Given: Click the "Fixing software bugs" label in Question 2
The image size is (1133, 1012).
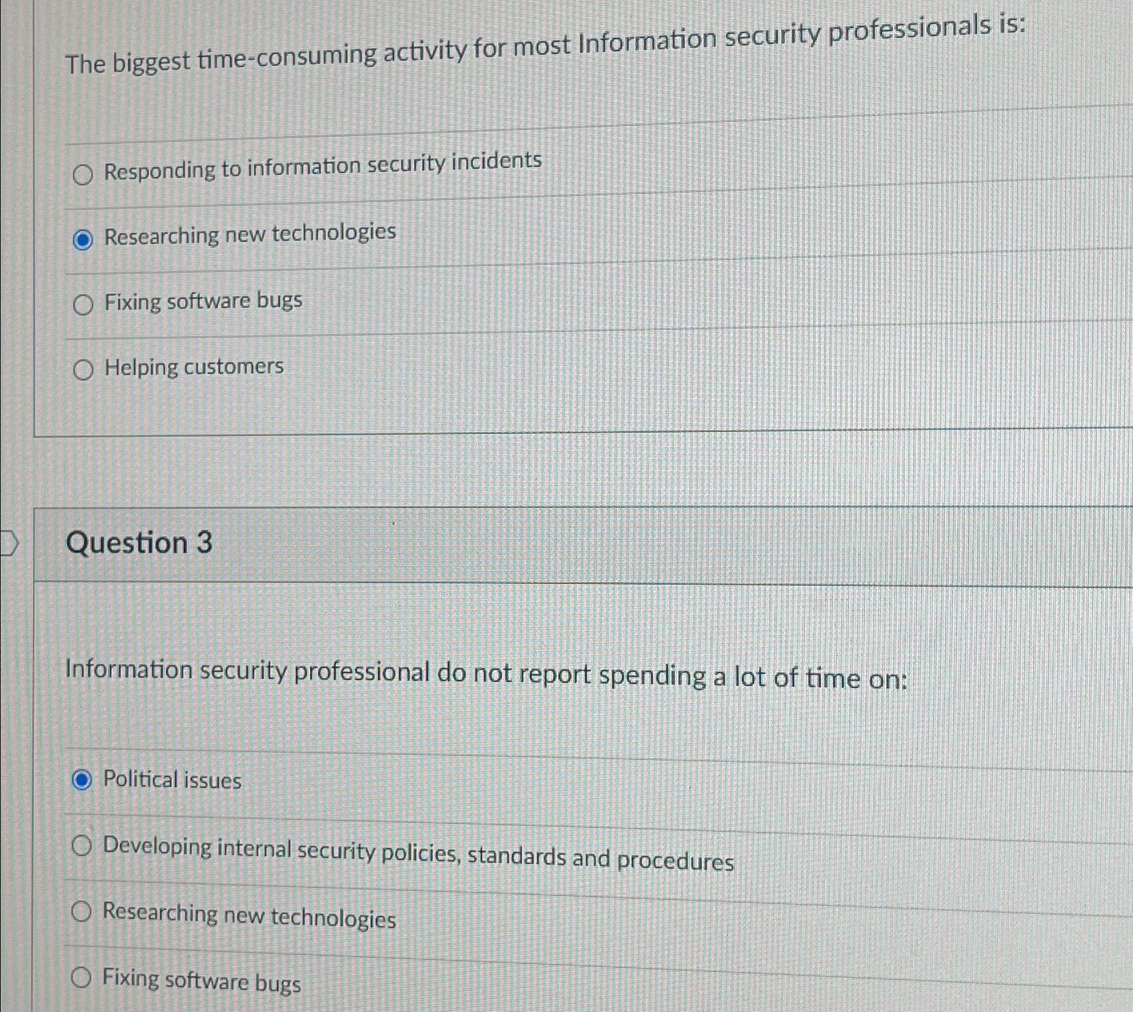Looking at the screenshot, I should pos(201,301).
